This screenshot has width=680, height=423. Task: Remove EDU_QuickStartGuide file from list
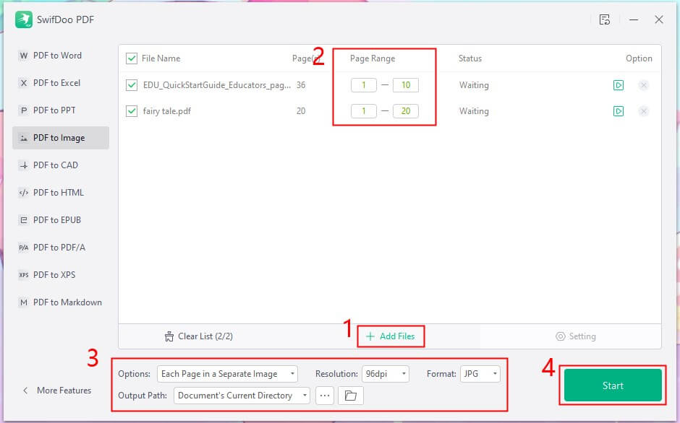(644, 85)
